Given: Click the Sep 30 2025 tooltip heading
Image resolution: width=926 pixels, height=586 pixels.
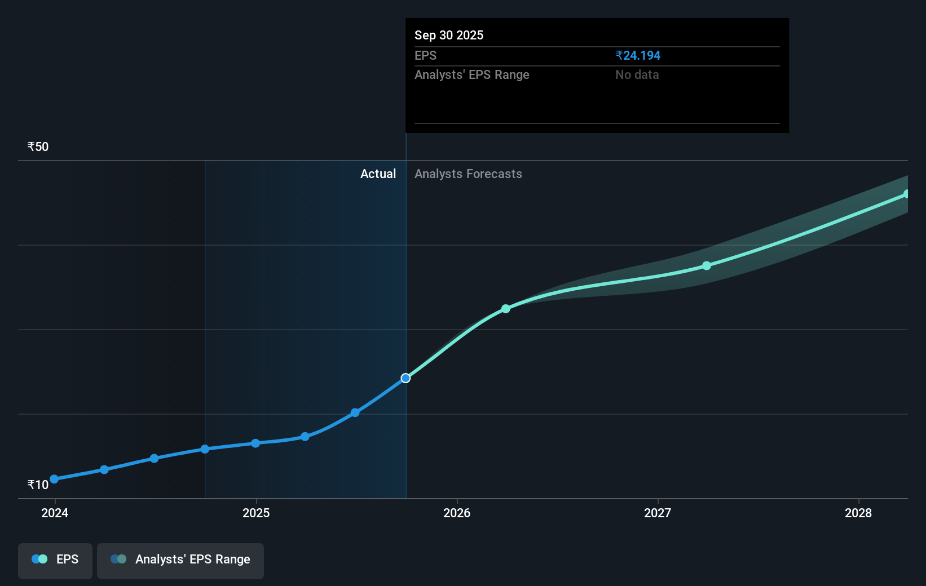Looking at the screenshot, I should 448,35.
